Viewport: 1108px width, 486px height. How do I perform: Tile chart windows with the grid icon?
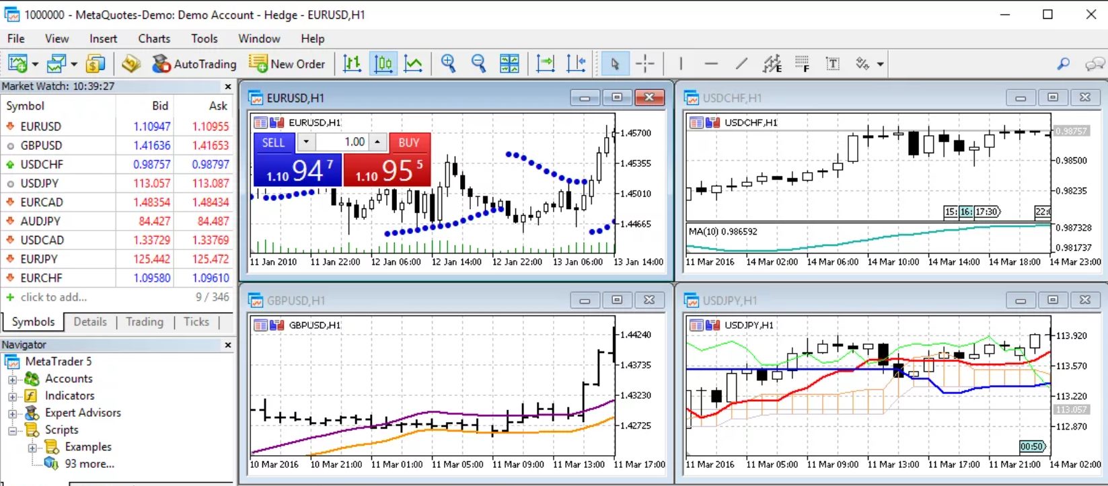[x=509, y=64]
